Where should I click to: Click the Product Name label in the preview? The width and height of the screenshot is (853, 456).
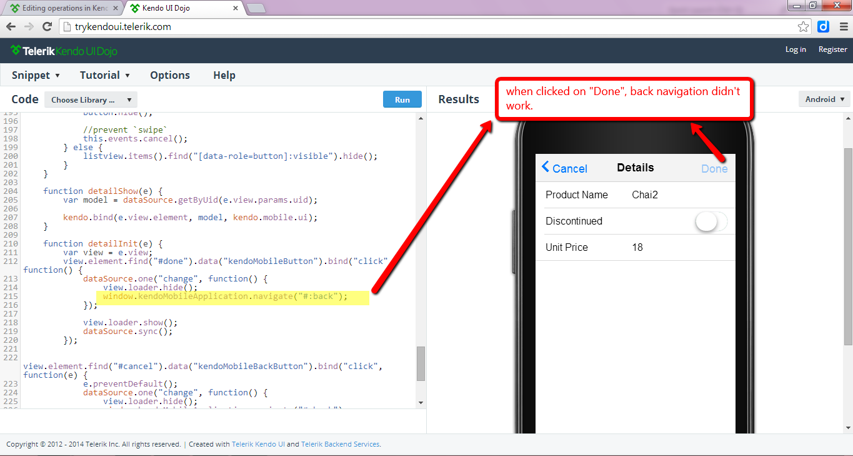point(577,195)
